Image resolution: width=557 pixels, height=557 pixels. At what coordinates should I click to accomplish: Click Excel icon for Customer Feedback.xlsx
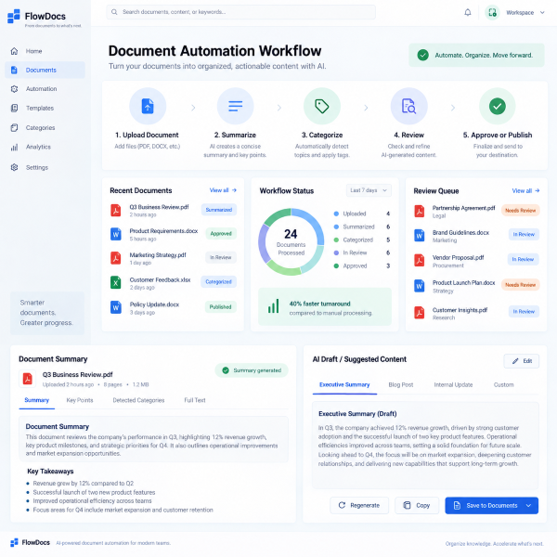pos(115,283)
